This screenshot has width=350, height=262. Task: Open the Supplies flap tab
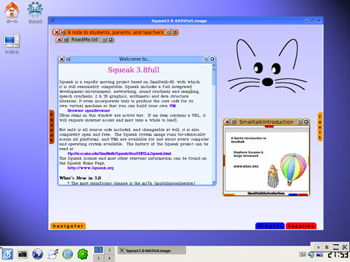pos(301,226)
